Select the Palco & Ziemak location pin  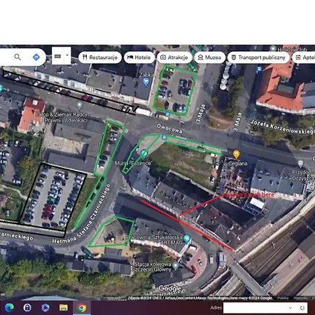[79, 105]
